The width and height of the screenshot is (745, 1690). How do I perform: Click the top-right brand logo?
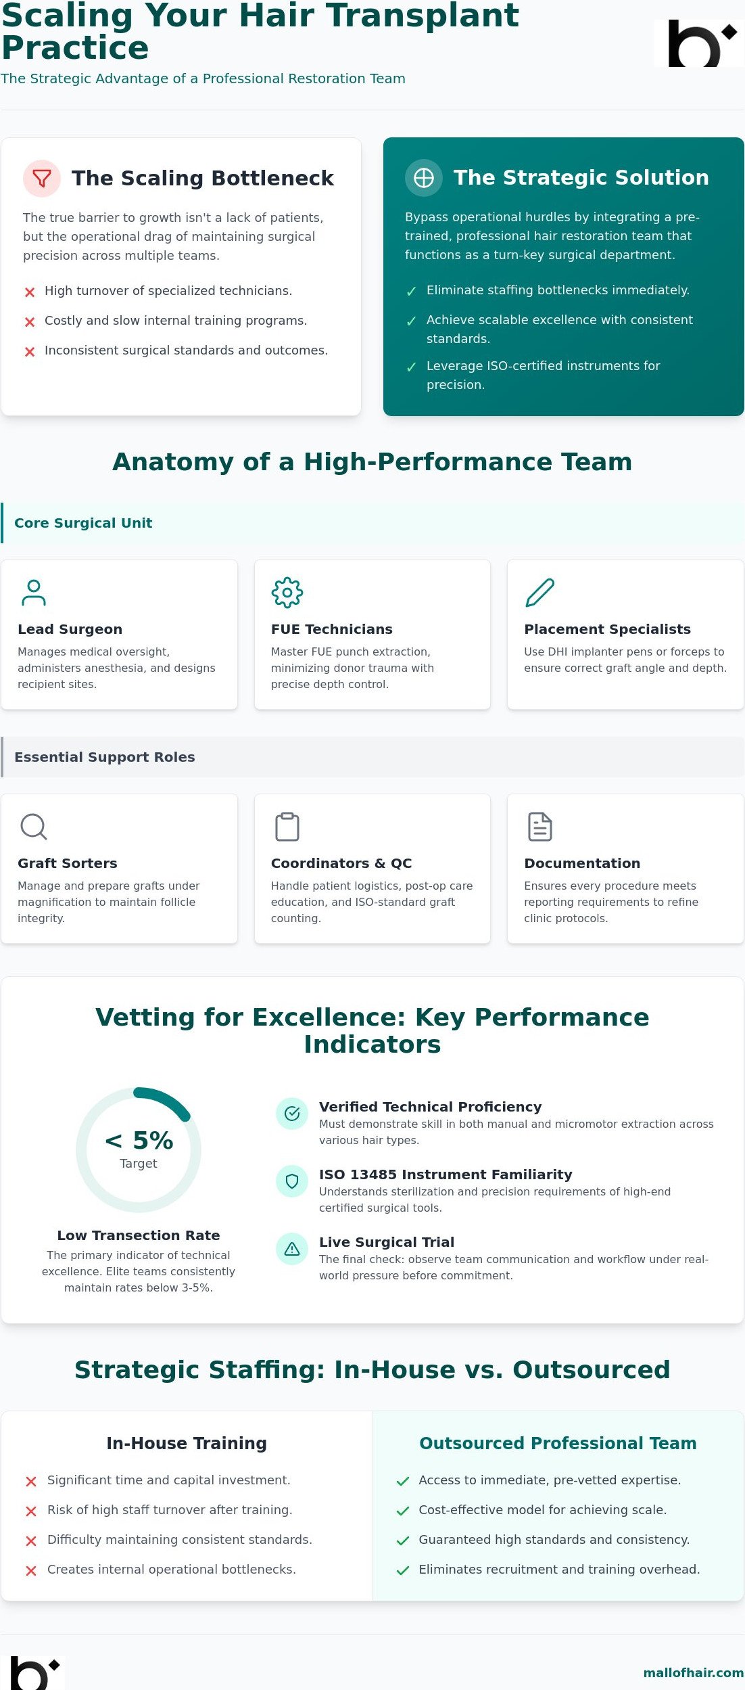(699, 43)
